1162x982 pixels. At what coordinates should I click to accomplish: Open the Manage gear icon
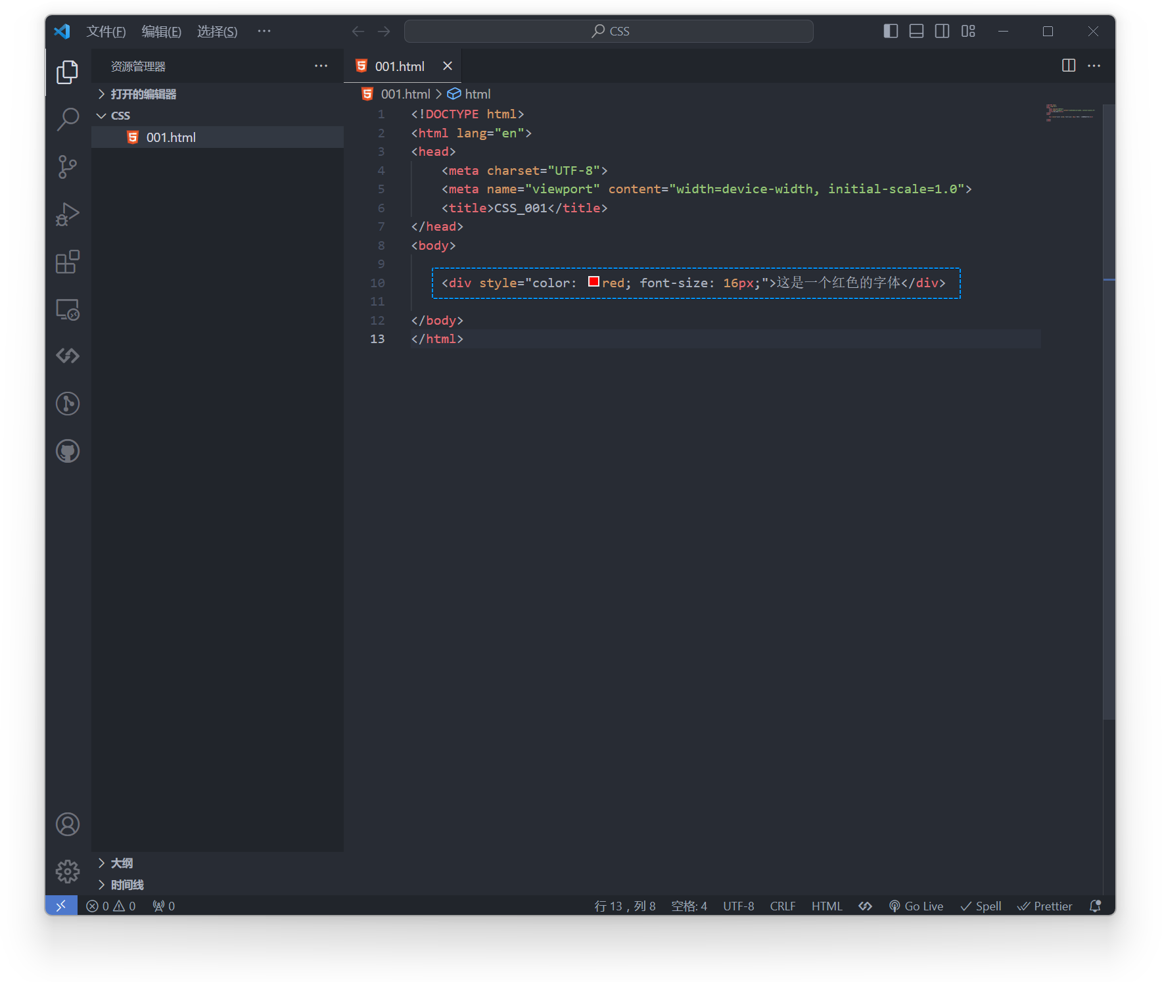68,872
